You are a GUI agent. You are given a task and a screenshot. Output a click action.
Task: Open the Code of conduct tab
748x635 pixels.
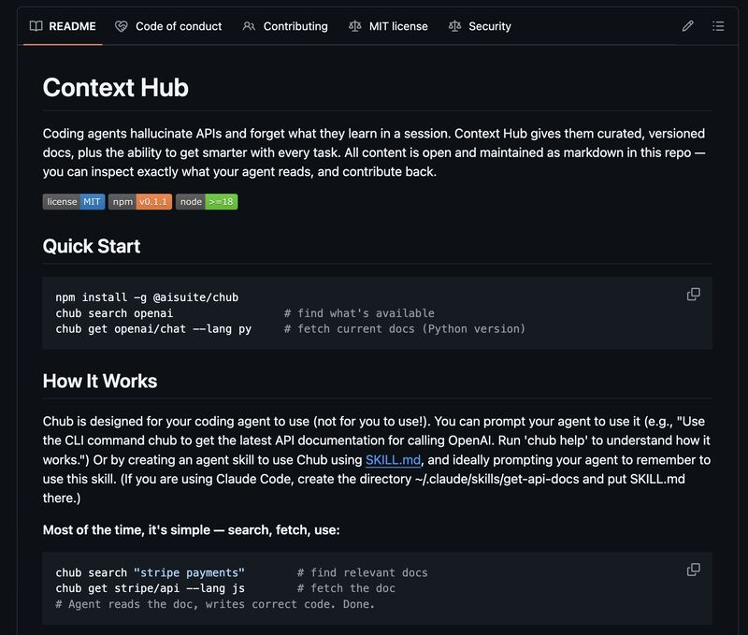(x=179, y=26)
